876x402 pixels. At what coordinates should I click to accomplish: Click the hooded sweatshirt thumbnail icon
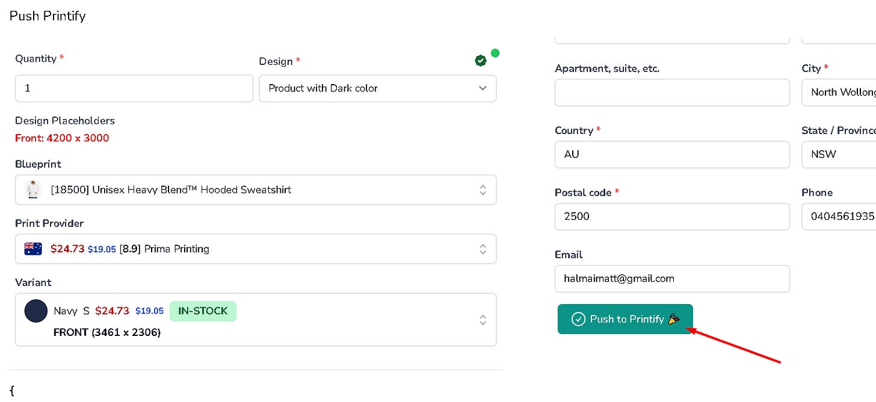coord(33,190)
